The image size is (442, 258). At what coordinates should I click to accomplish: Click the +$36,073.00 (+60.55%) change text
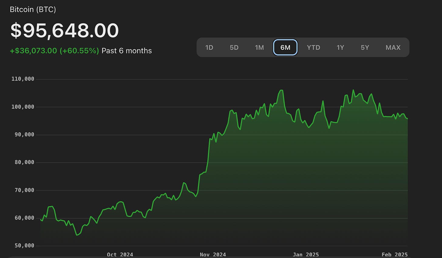54,51
